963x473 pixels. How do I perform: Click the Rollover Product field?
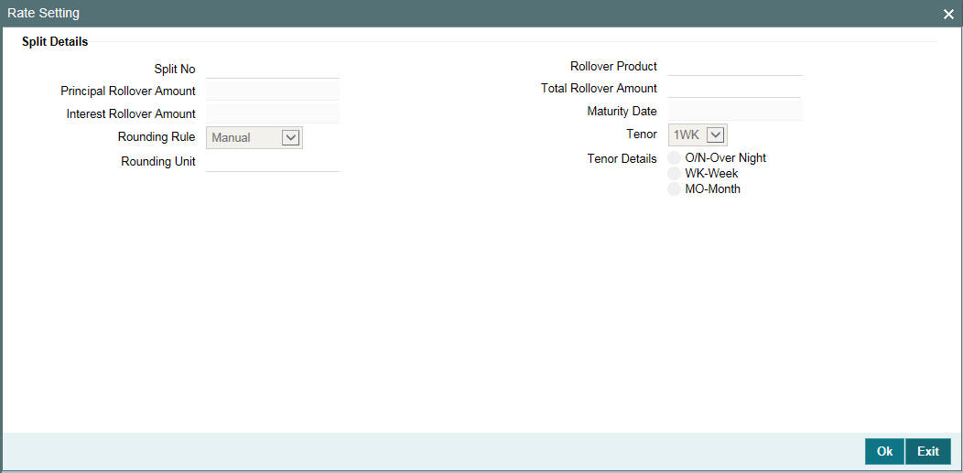coord(734,66)
